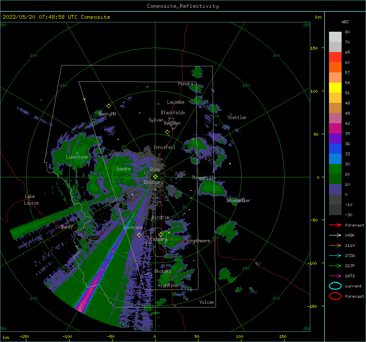366x342 pixels.
Task: Click the Limestone label
Action: (77, 157)
